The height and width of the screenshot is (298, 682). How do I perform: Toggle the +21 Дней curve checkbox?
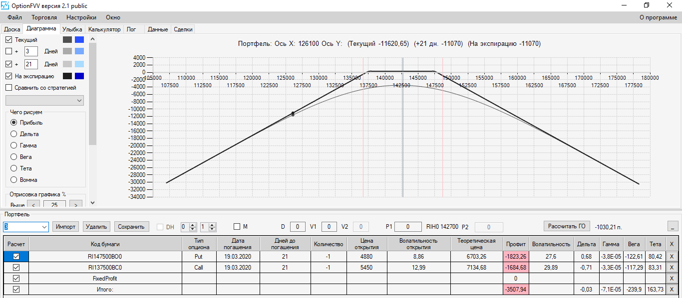[x=9, y=64]
